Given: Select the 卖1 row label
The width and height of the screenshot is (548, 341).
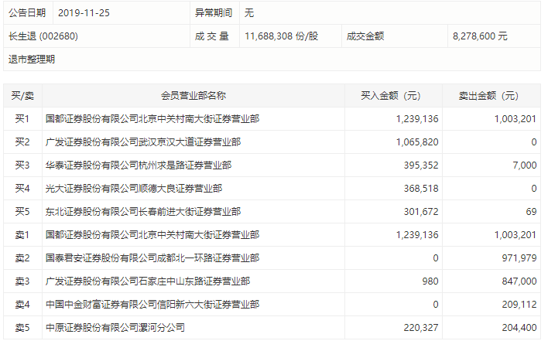Looking at the screenshot, I should pos(22,235).
